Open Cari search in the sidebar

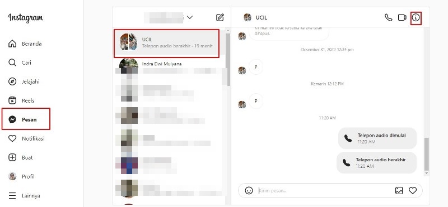point(20,62)
